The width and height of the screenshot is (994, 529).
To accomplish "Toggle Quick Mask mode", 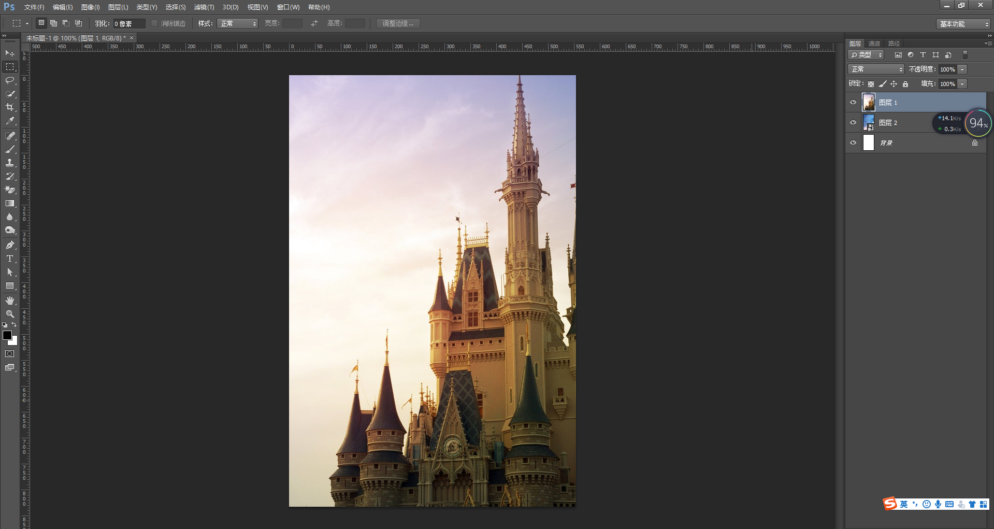I will [10, 354].
